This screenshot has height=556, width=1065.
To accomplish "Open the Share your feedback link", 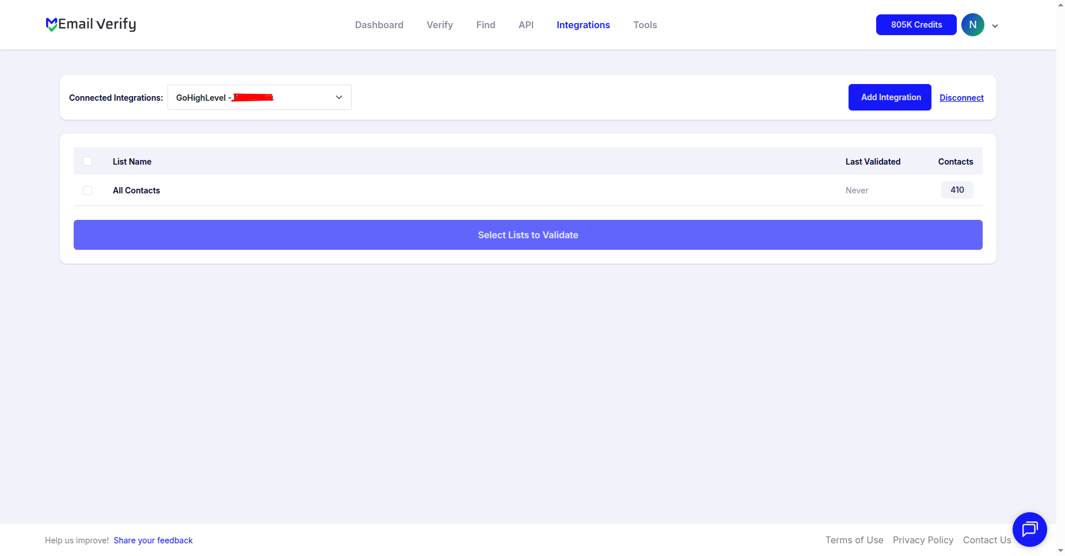I will click(153, 540).
